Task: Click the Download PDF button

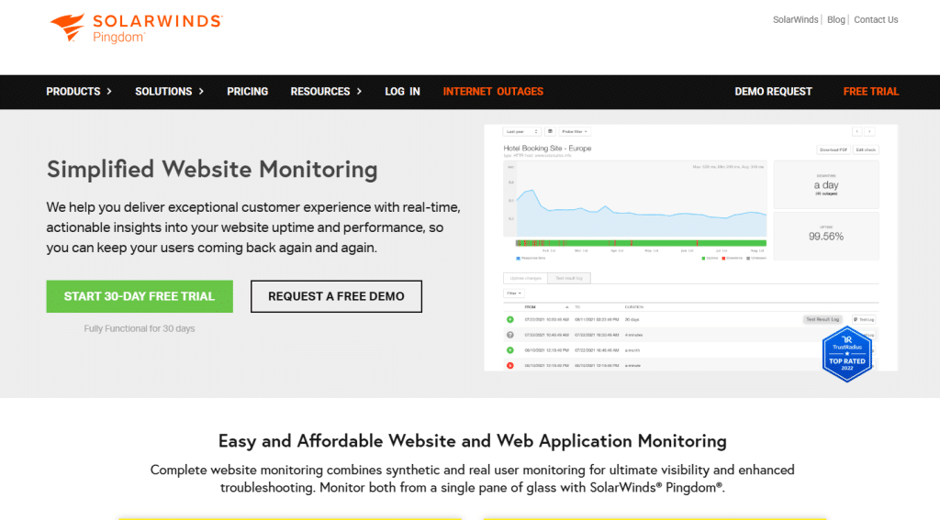Action: 834,149
